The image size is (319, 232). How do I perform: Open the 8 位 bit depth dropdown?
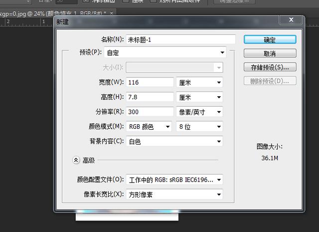pos(199,127)
